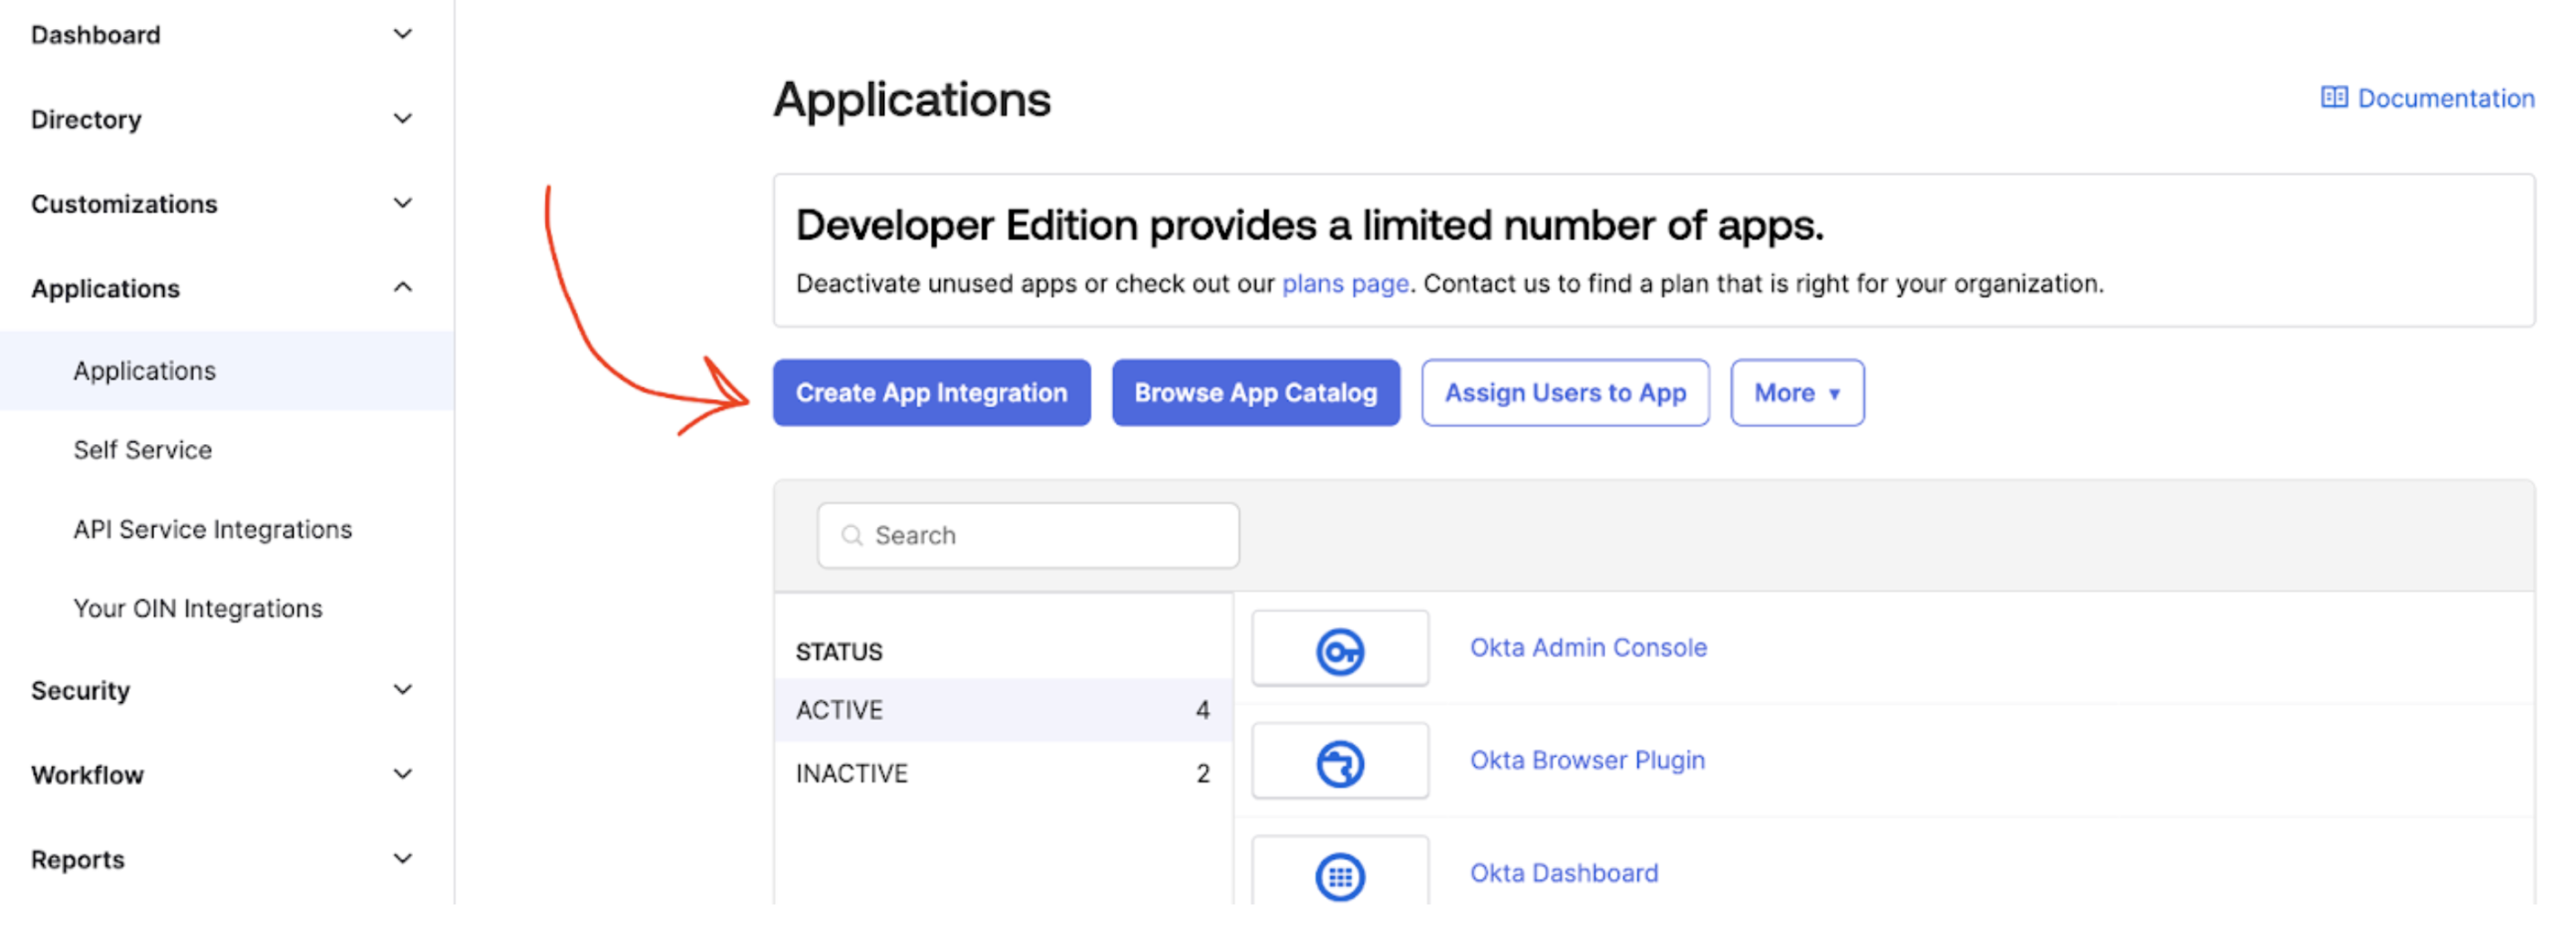Click the active apps count 4
The image size is (2549, 930).
pos(1202,709)
